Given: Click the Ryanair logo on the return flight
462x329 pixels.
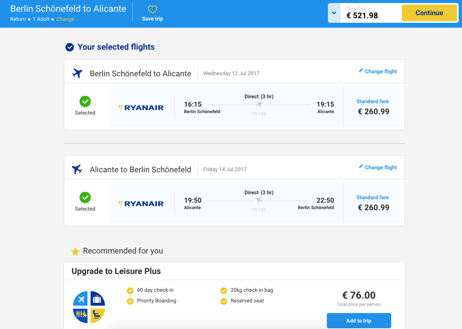Looking at the screenshot, I should (x=141, y=204).
